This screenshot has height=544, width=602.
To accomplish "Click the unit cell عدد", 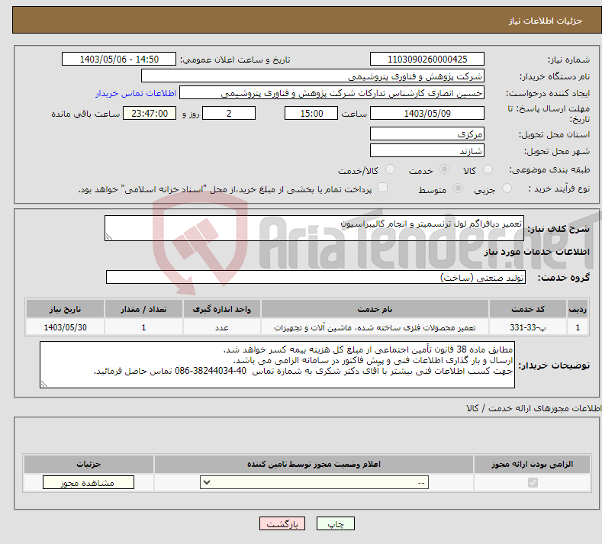I will (x=222, y=327).
